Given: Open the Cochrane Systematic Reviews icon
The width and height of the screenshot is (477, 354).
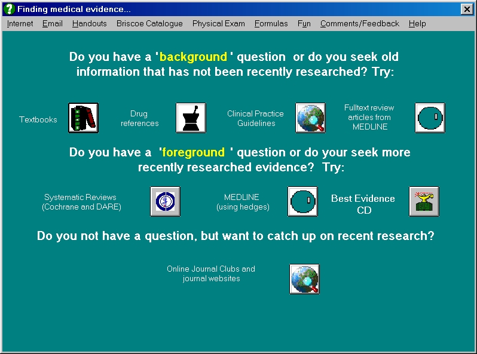Looking at the screenshot, I should pos(165,201).
